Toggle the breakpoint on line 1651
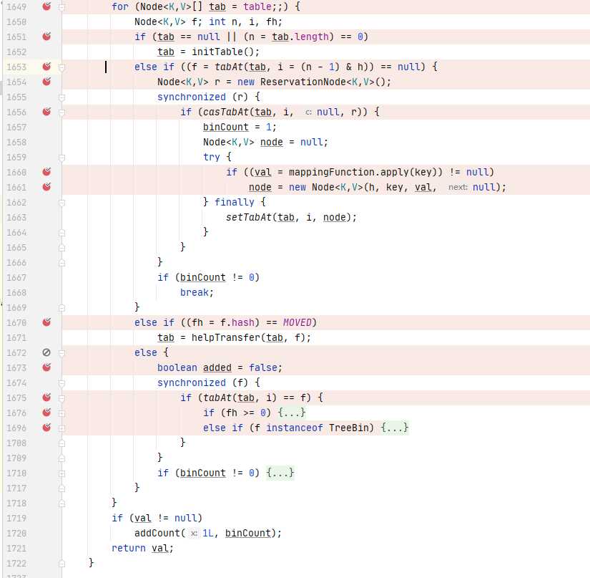This screenshot has width=590, height=578. pyautogui.click(x=46, y=37)
